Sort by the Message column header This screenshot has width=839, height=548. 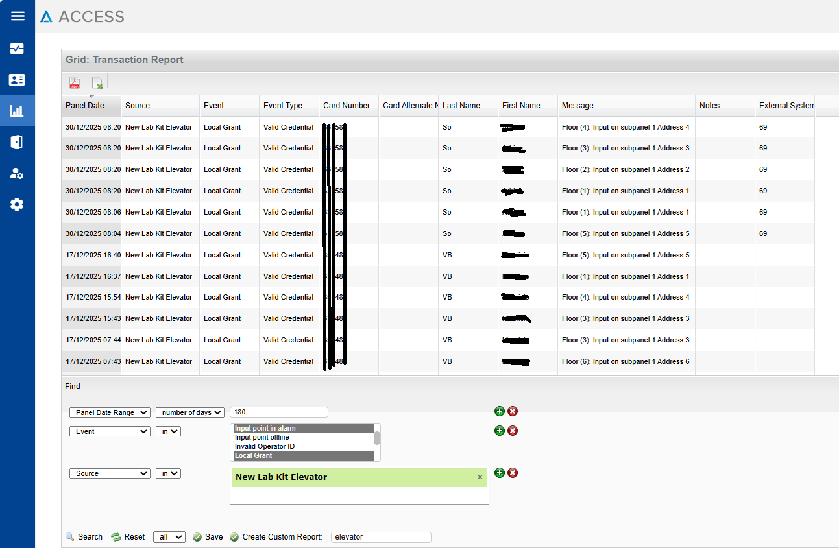click(626, 106)
